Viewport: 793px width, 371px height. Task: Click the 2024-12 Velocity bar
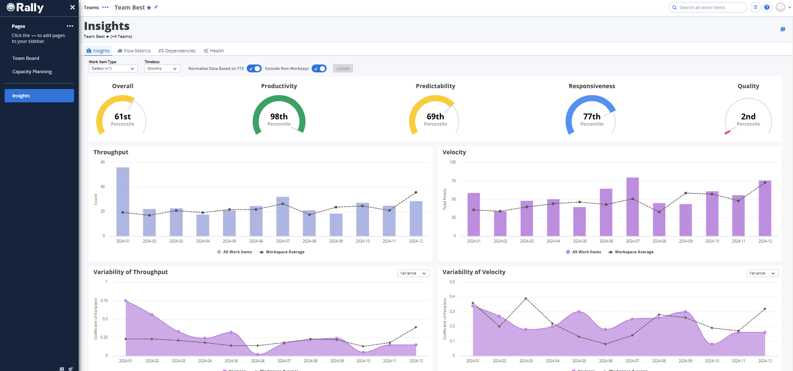click(765, 208)
